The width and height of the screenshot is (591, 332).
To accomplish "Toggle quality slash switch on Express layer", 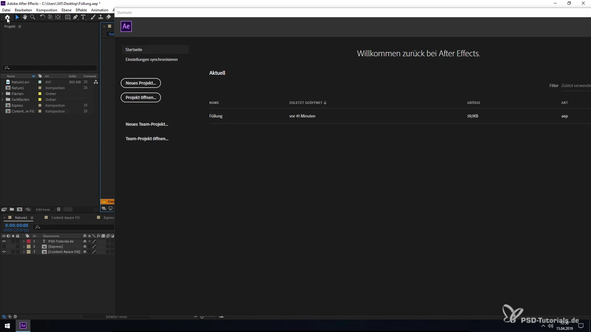I will tap(94, 247).
